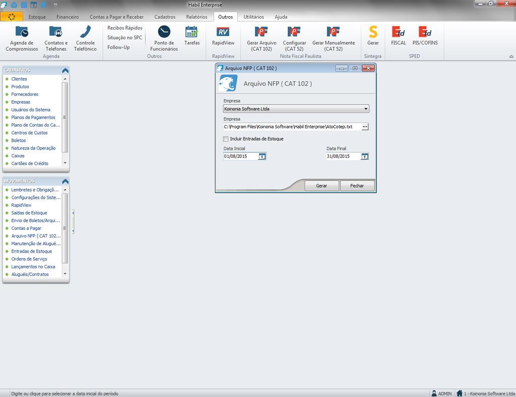516x397 pixels.
Task: Open Planos de Pagamentos
Action: 33,118
